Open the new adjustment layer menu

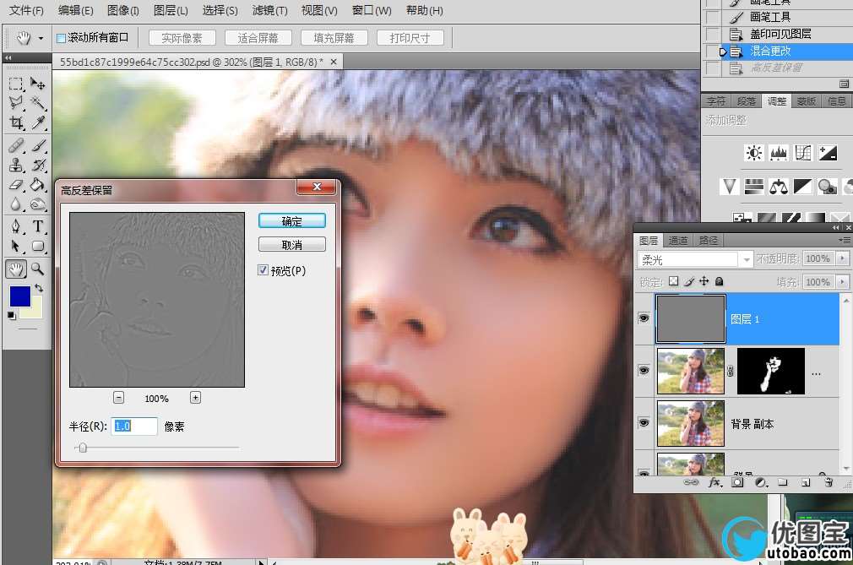click(760, 482)
